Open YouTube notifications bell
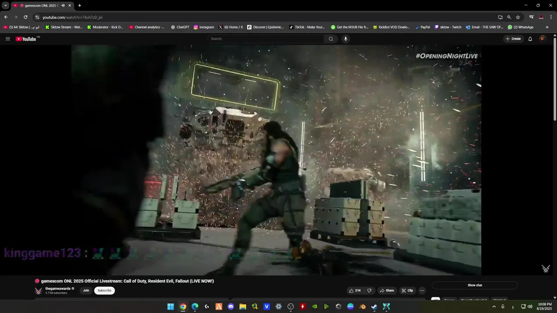This screenshot has width=557, height=313. pyautogui.click(x=530, y=39)
